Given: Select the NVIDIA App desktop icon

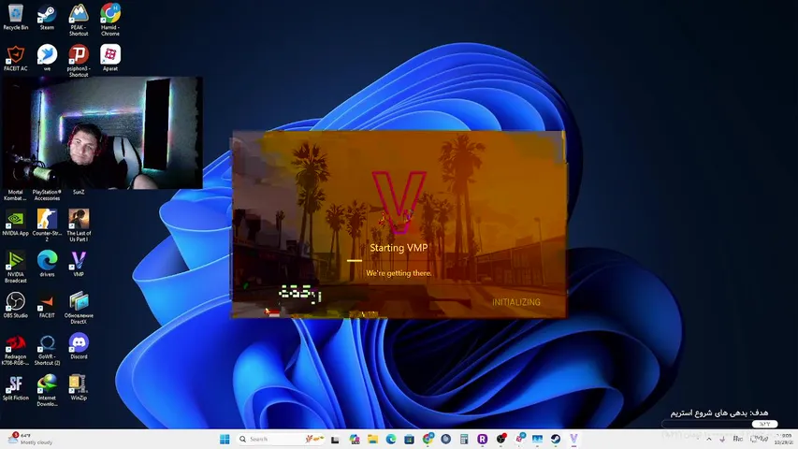Looking at the screenshot, I should point(15,223).
